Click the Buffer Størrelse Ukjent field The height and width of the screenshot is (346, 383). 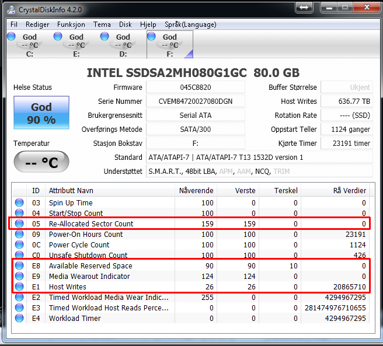(x=347, y=87)
